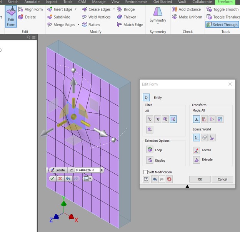The image size is (240, 232).
Task: Open the Vault ribbon tab
Action: pyautogui.click(x=182, y=2)
